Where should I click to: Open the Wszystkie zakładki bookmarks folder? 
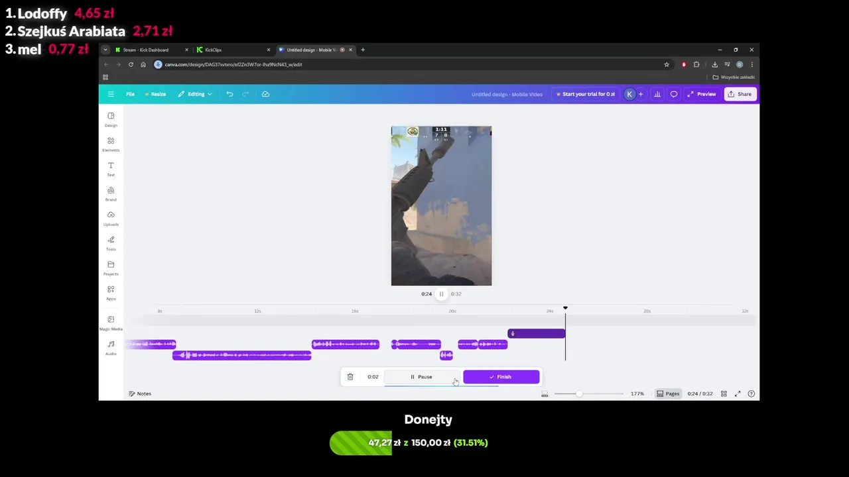pyautogui.click(x=734, y=77)
